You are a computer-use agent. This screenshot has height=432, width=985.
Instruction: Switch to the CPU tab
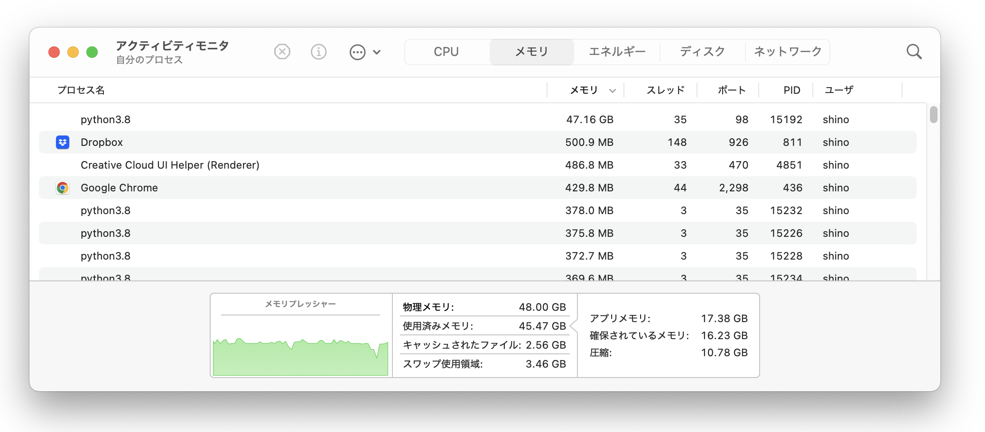click(446, 52)
